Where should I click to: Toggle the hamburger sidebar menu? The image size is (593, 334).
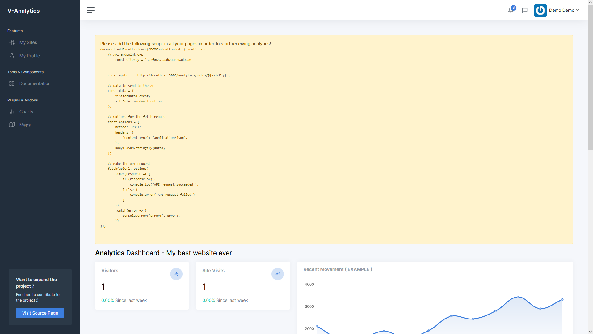90,10
